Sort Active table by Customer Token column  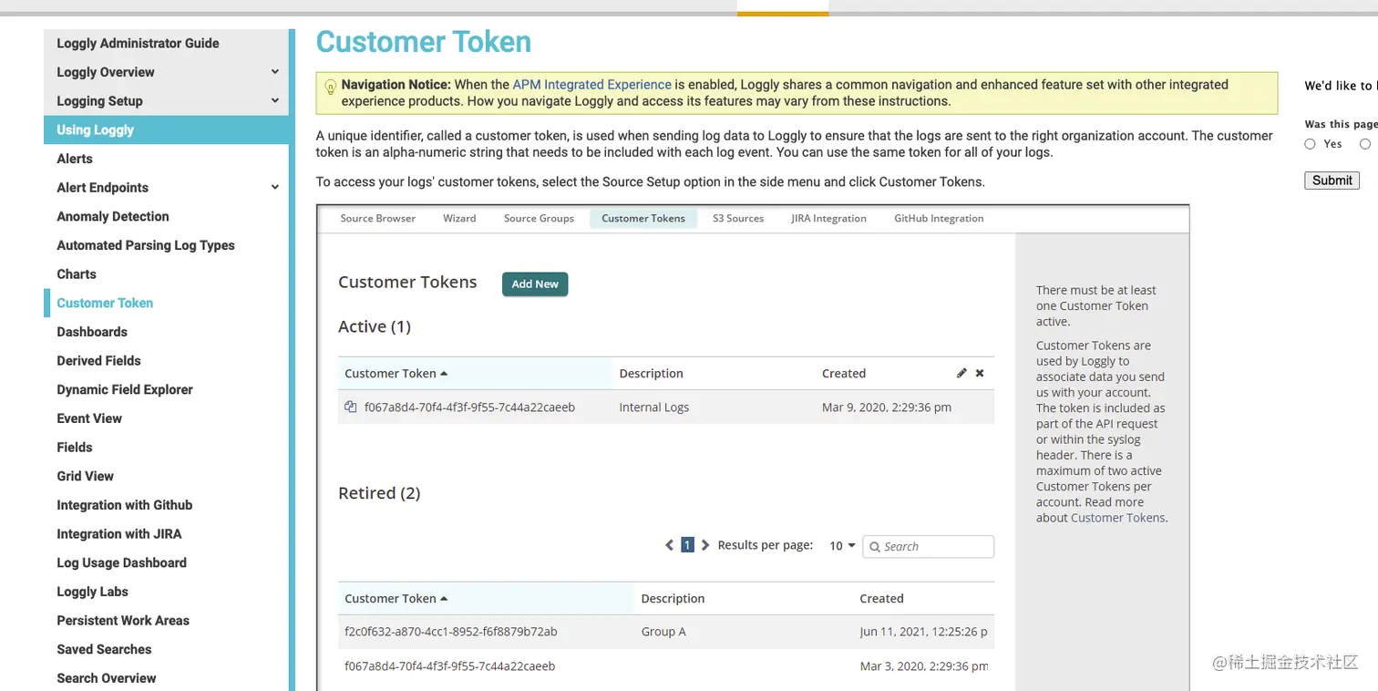pos(396,373)
